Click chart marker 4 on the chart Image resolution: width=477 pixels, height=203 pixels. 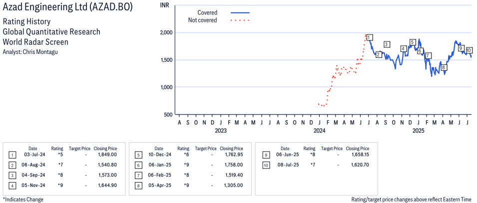click(x=404, y=48)
